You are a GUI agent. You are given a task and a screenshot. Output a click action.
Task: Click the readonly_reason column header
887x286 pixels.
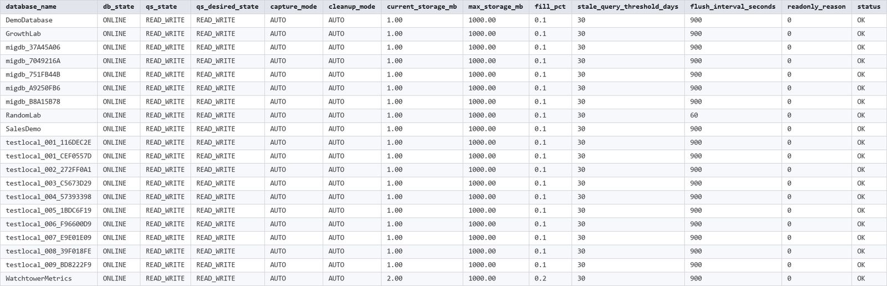click(817, 7)
